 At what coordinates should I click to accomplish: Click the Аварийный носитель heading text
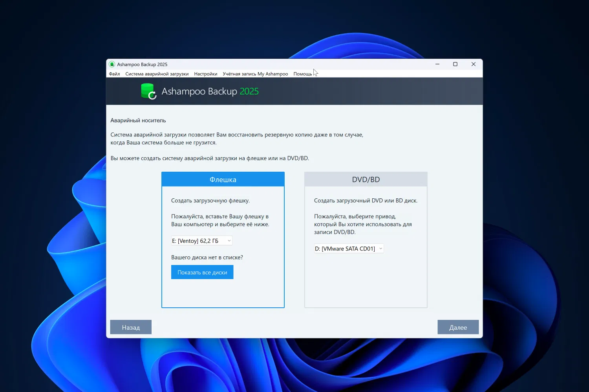138,120
